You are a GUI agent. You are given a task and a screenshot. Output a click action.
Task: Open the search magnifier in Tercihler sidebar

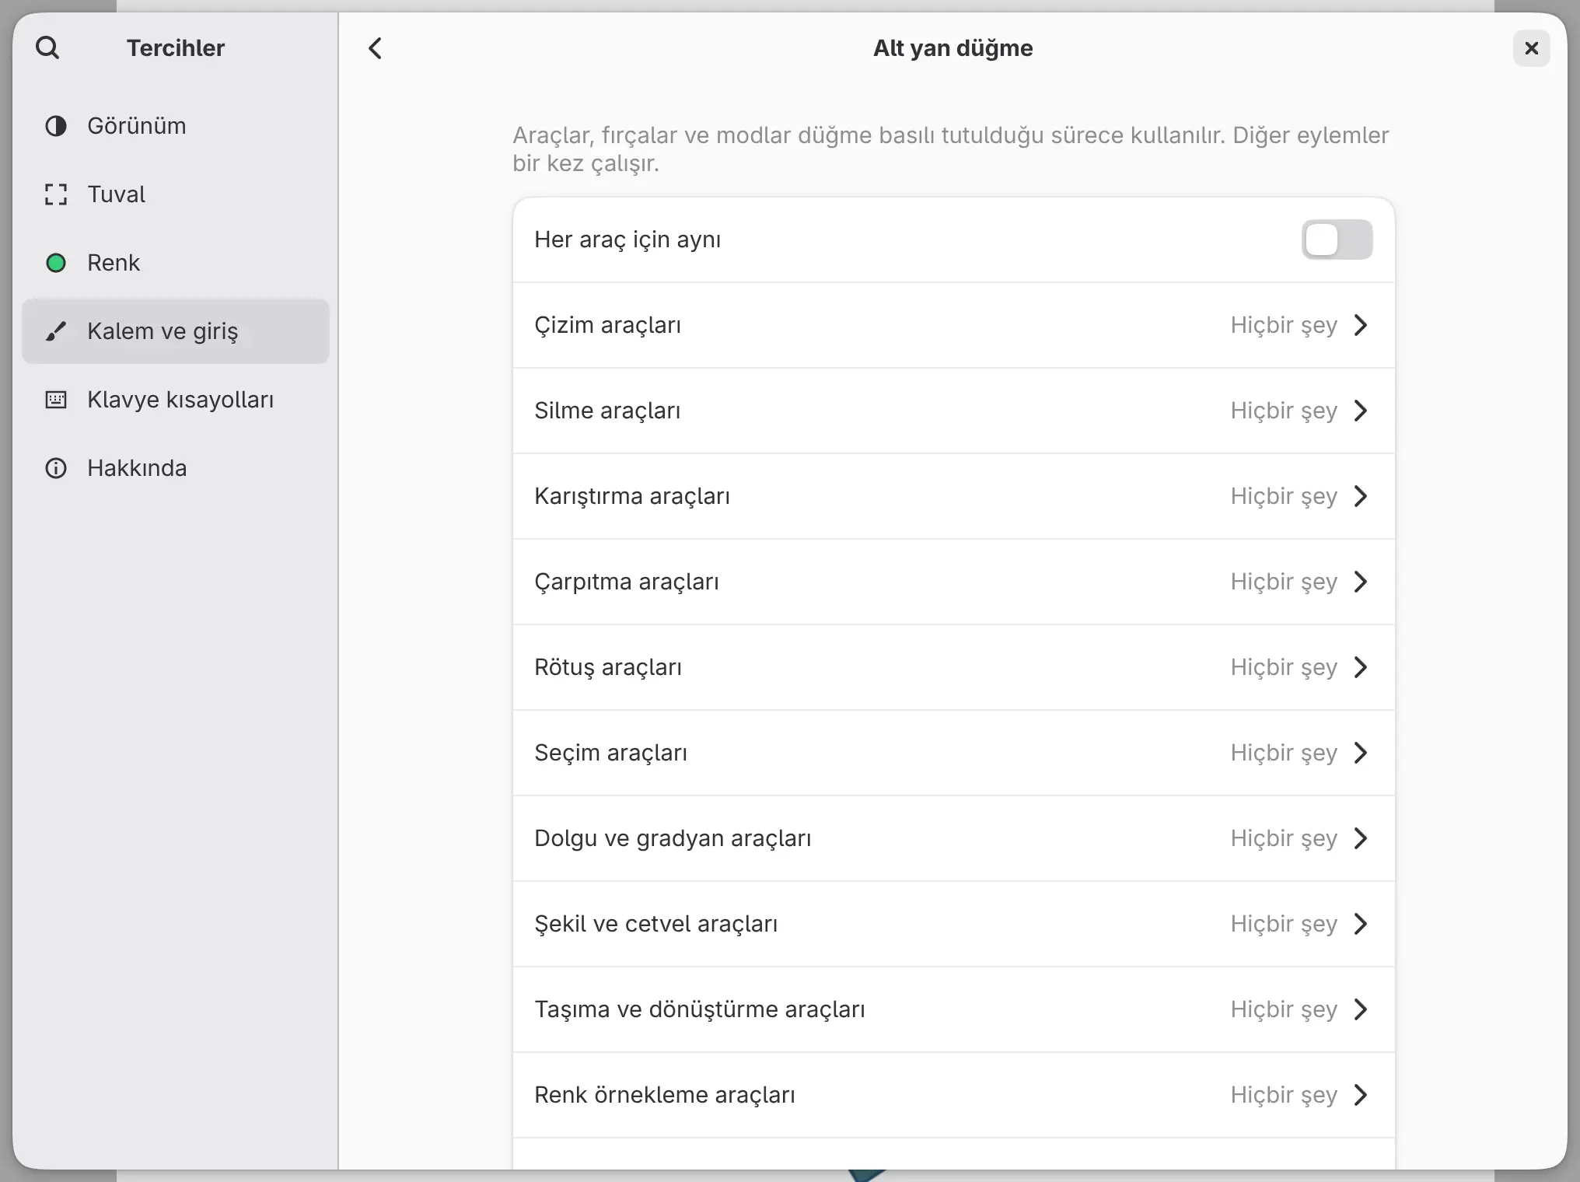click(47, 48)
